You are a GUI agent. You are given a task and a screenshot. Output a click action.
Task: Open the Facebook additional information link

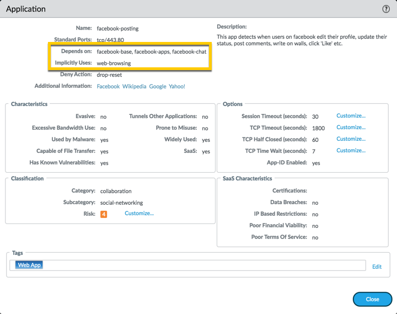tap(108, 87)
